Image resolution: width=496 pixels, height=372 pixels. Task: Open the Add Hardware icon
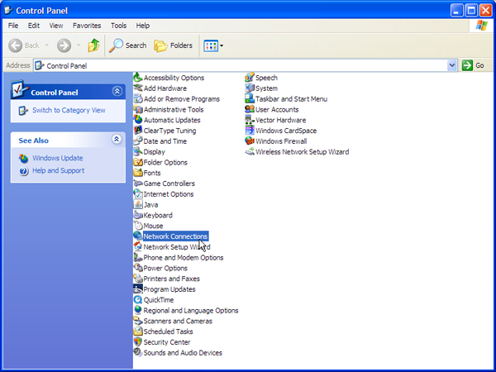(138, 88)
